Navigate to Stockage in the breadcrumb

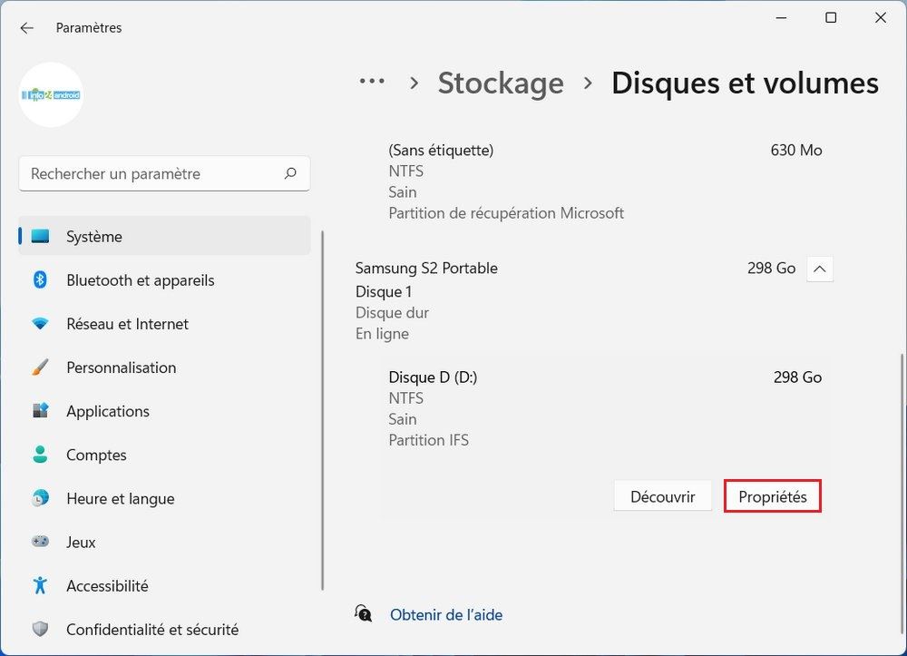coord(501,83)
